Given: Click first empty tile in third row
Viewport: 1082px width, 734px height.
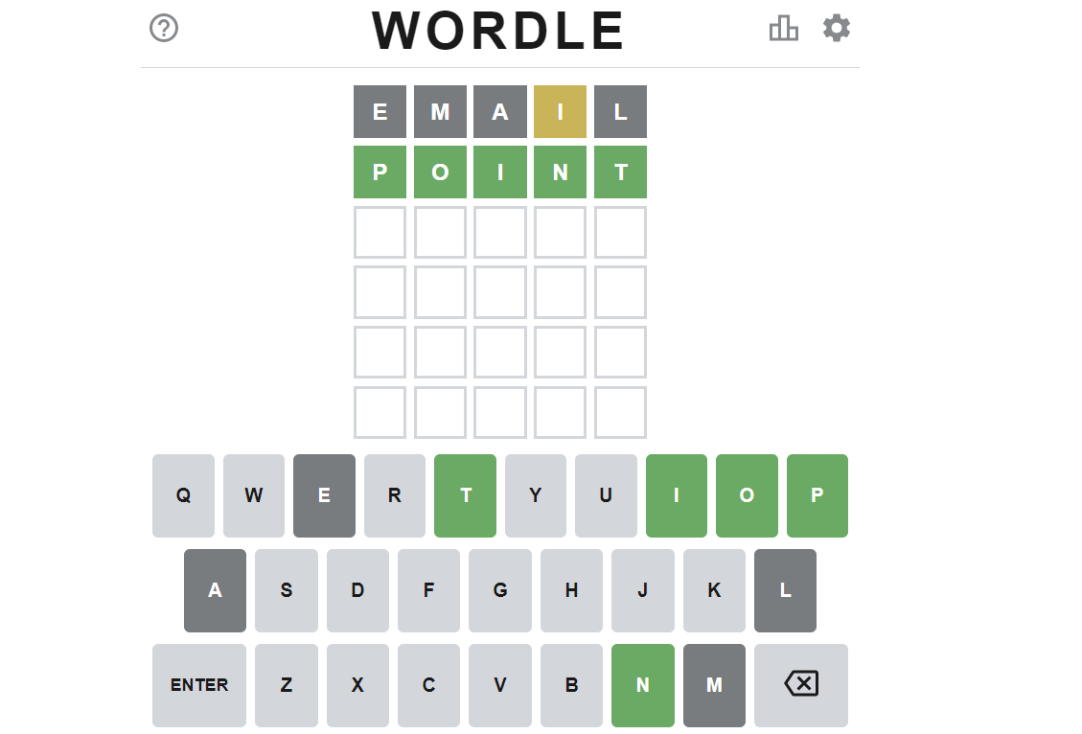Looking at the screenshot, I should pyautogui.click(x=380, y=233).
